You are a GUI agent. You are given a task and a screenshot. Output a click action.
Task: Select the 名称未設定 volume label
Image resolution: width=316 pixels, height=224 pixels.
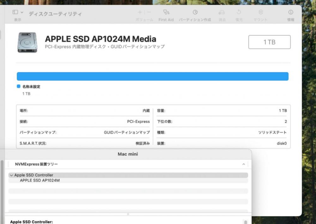click(31, 86)
